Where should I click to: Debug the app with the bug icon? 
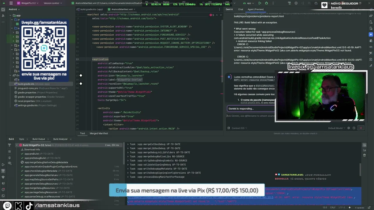pyautogui.click(x=266, y=3)
